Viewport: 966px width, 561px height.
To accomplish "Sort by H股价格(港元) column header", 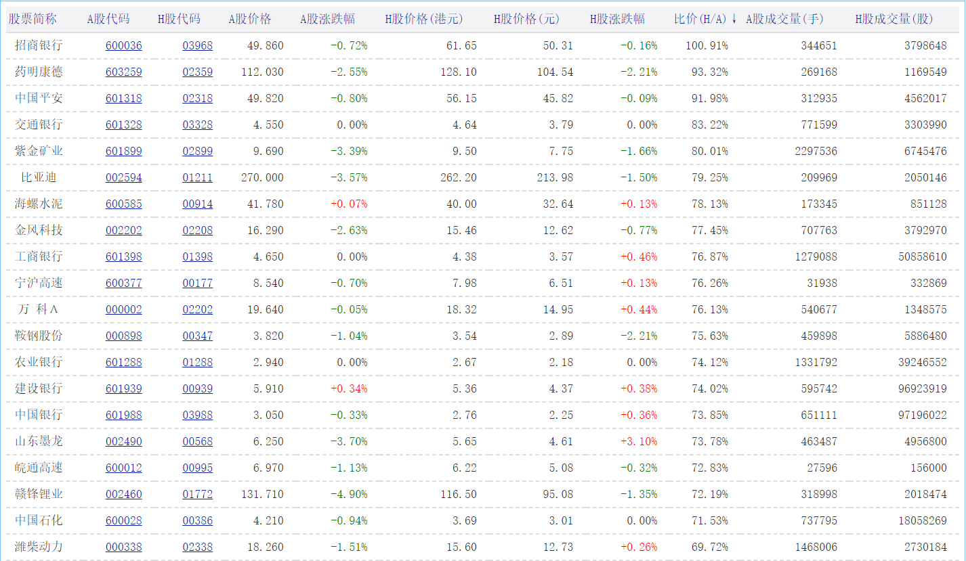I will point(424,19).
